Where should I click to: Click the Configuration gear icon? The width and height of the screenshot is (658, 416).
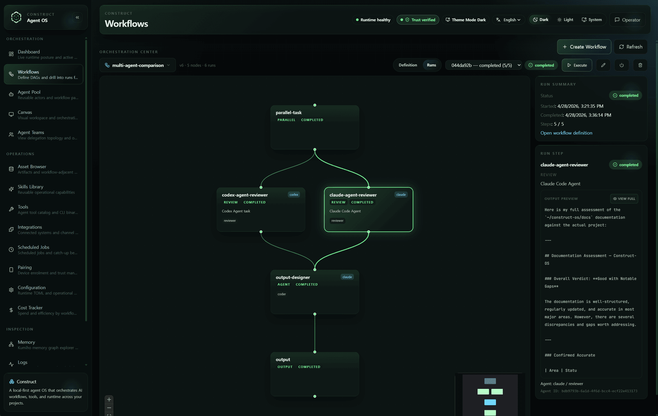tap(11, 290)
